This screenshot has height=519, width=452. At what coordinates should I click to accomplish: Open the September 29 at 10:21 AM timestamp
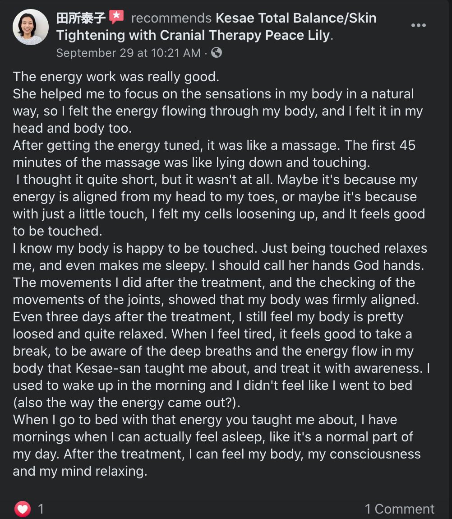[x=129, y=53]
